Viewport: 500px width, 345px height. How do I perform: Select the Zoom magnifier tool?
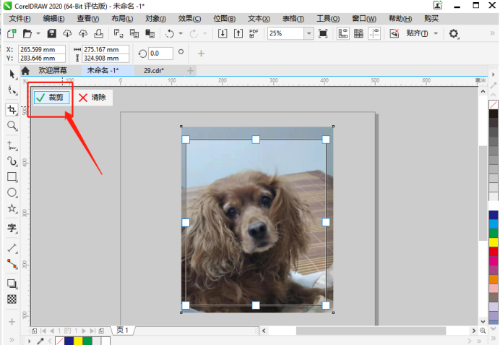[x=12, y=125]
